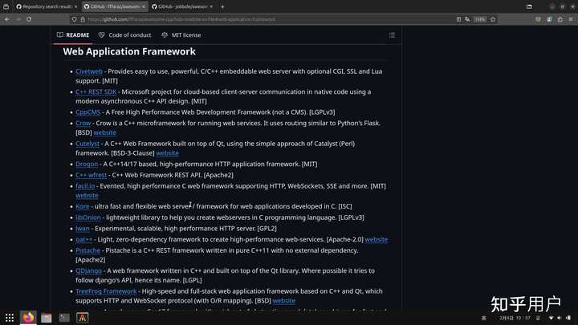578x325 pixels.
Task: Reset the 110% zoom level badge
Action: click(x=479, y=19)
